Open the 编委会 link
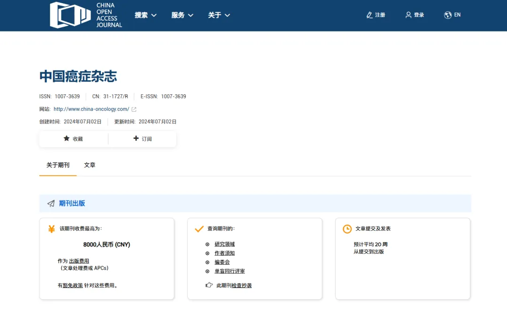Viewport: 507px width, 312px height. 222,262
